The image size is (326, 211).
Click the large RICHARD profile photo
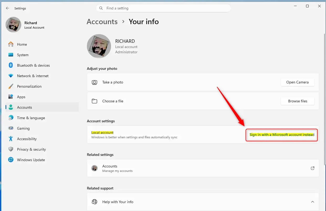(99, 46)
